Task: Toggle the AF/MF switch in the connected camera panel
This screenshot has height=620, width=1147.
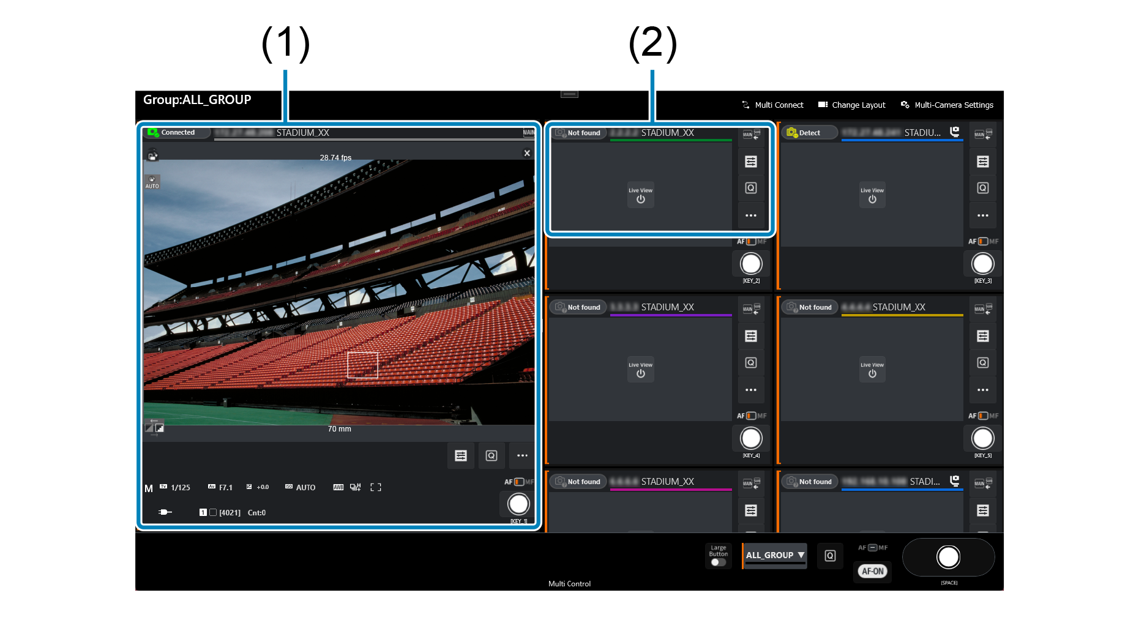Action: click(518, 482)
